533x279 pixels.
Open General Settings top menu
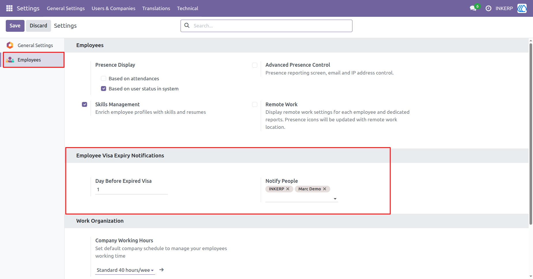pos(66,8)
